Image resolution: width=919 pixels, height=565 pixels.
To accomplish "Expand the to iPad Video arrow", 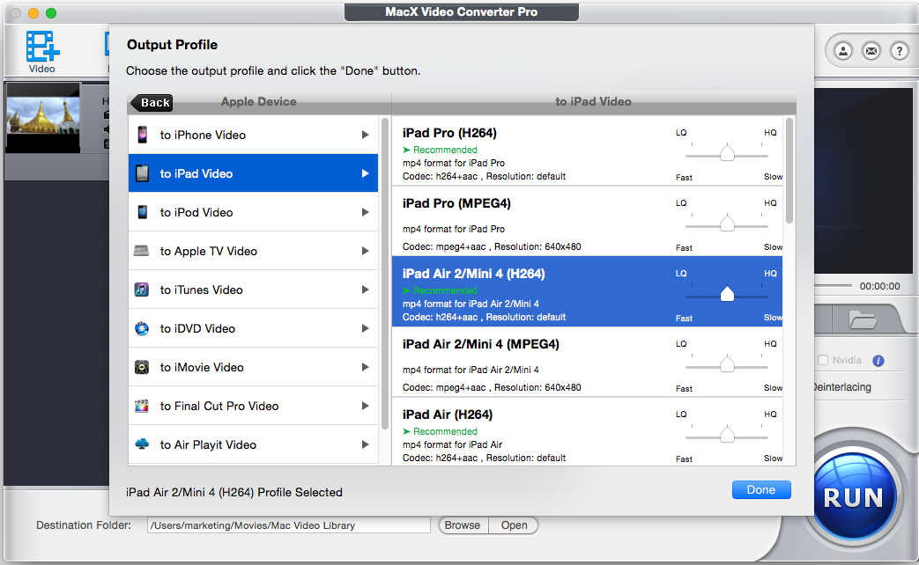I will click(365, 173).
